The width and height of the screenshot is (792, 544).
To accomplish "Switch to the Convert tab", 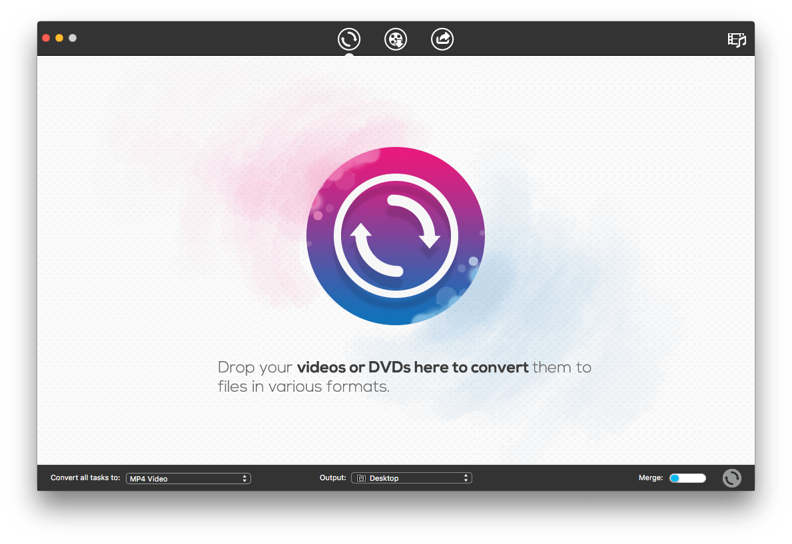I will pyautogui.click(x=349, y=39).
